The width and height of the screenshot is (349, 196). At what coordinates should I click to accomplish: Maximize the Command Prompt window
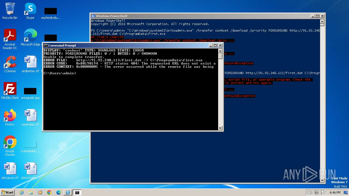(x=215, y=45)
